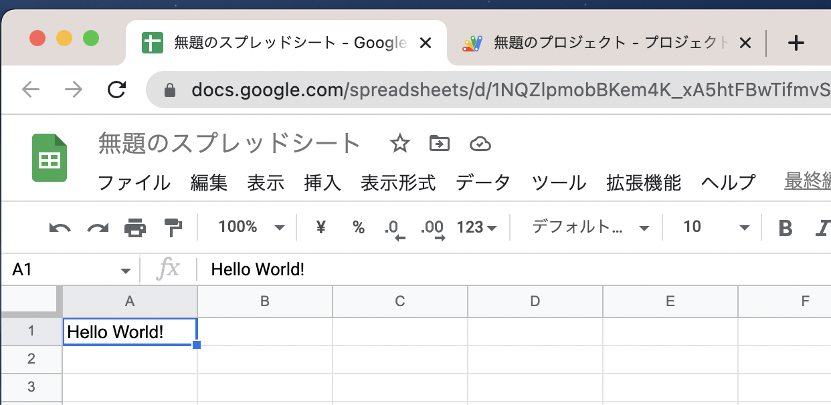Open the zoom 100% dropdown

pos(252,227)
